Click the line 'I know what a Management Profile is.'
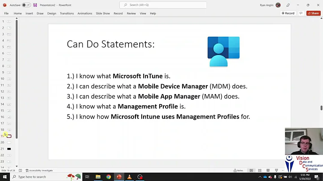 click(126, 106)
